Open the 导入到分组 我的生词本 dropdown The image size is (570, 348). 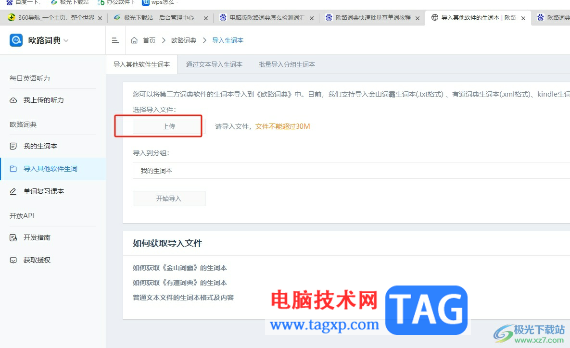click(x=351, y=170)
